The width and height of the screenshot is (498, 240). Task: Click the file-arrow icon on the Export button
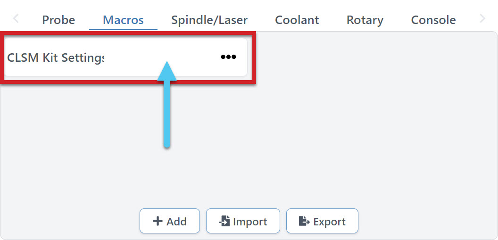coord(304,221)
